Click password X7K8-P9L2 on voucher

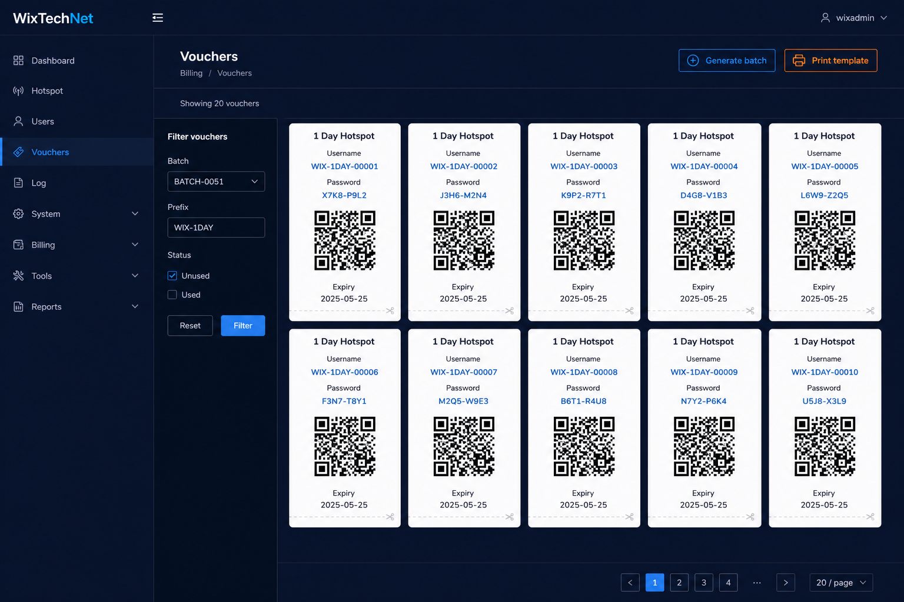click(344, 196)
